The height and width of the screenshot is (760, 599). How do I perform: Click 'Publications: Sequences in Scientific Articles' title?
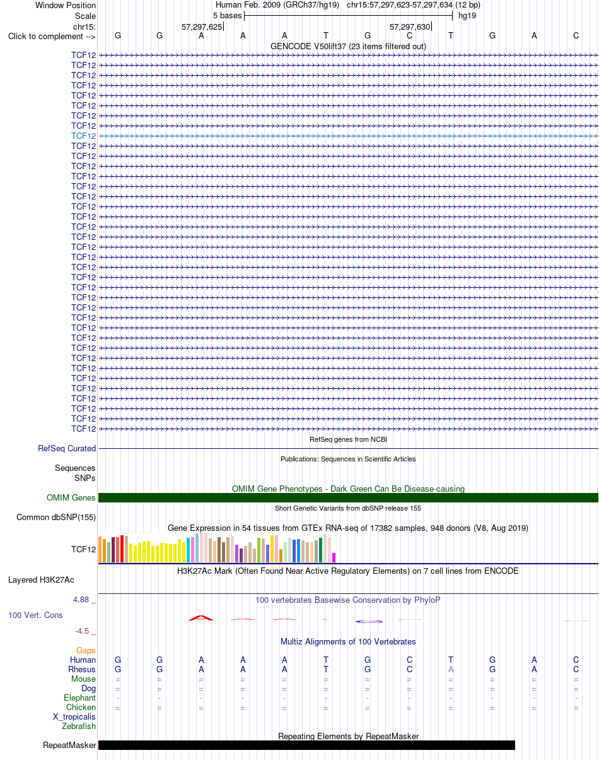[348, 459]
